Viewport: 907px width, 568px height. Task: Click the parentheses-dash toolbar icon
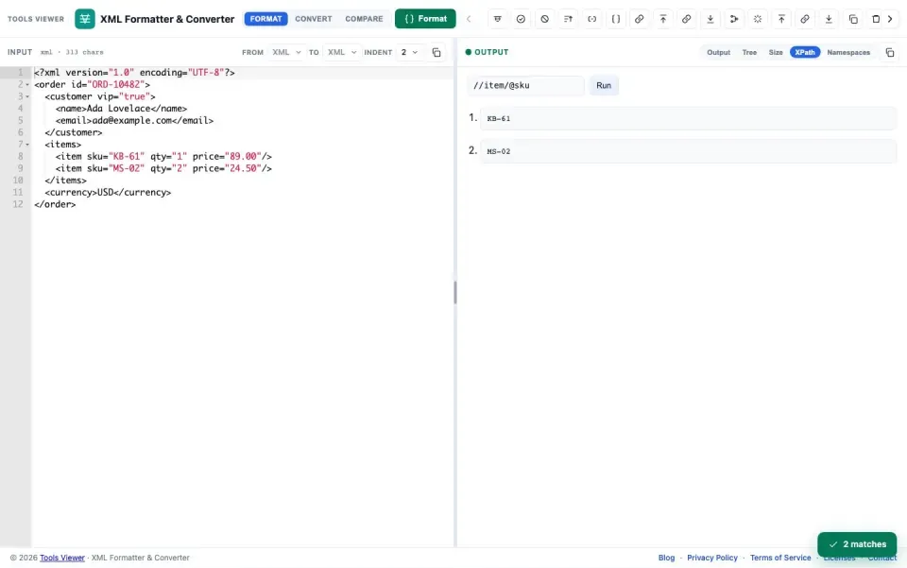(x=591, y=19)
